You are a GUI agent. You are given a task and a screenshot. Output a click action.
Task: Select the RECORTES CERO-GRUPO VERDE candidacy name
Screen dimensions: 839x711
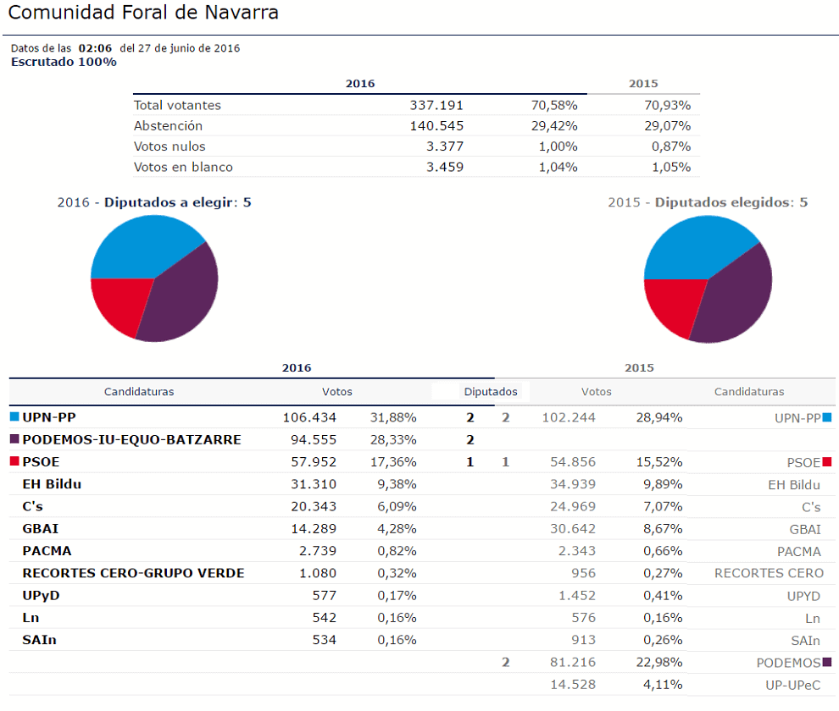pyautogui.click(x=133, y=573)
